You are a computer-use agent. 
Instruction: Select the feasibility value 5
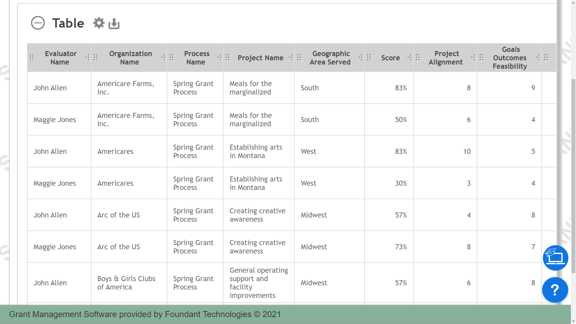pos(509,151)
